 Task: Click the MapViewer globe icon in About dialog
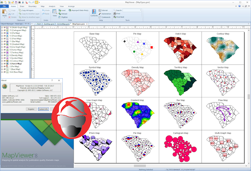(x=5, y=86)
